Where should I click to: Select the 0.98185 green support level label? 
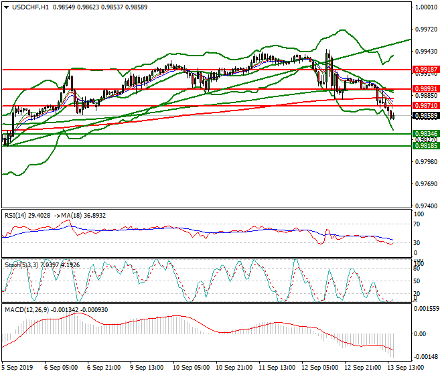click(426, 146)
